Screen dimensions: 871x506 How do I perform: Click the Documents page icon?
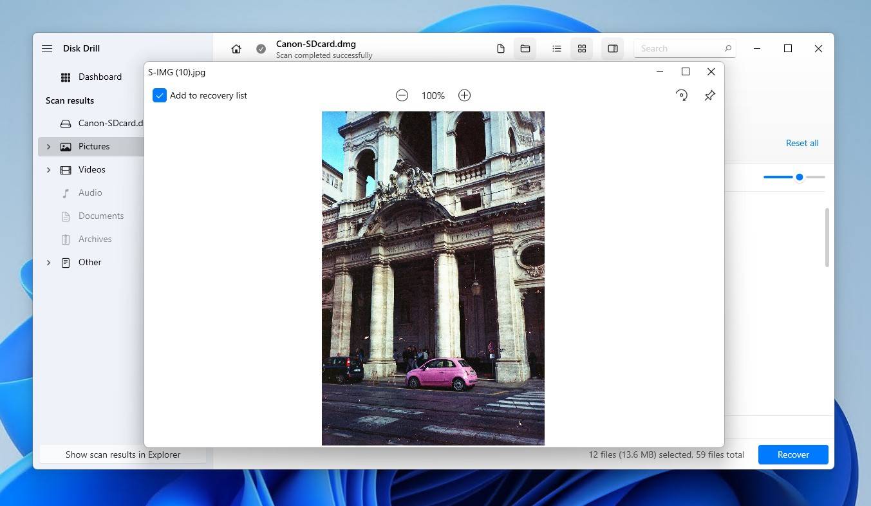[x=66, y=216]
